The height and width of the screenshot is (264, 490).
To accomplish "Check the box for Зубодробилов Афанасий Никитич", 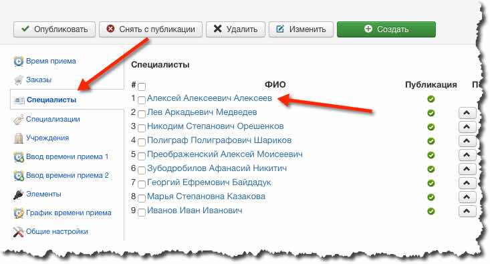I will point(142,170).
